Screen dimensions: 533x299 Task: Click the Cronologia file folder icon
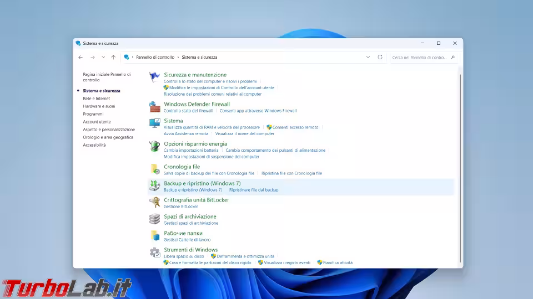154,169
